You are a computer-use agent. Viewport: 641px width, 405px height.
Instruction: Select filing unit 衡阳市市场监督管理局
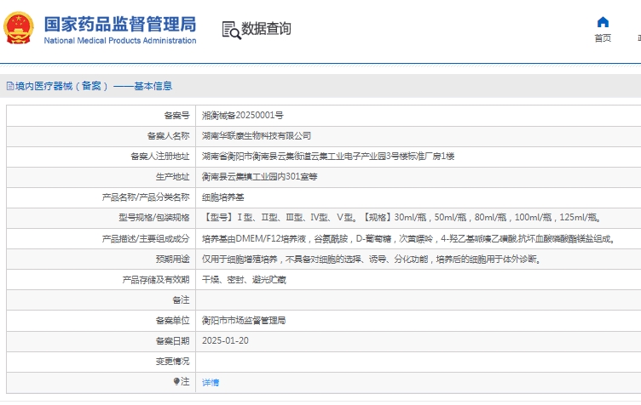[244, 321]
